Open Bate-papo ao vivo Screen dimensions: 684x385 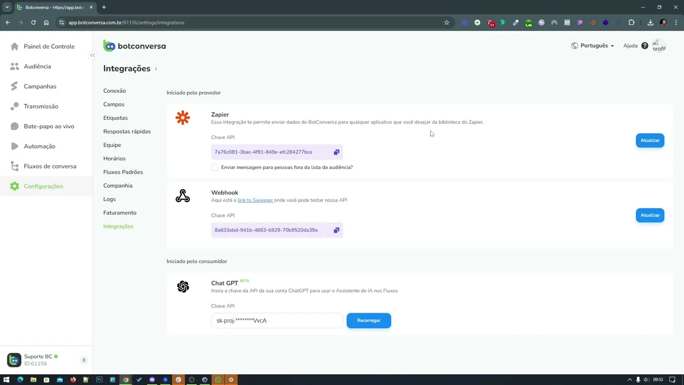point(46,126)
